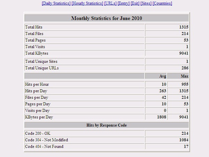The width and height of the screenshot is (209, 157).
Task: Click the Code 200 value 214
Action: [x=185, y=133]
